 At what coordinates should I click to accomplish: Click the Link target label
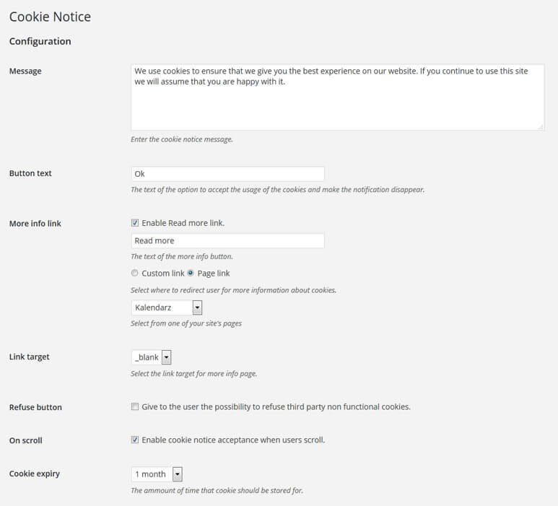29,357
